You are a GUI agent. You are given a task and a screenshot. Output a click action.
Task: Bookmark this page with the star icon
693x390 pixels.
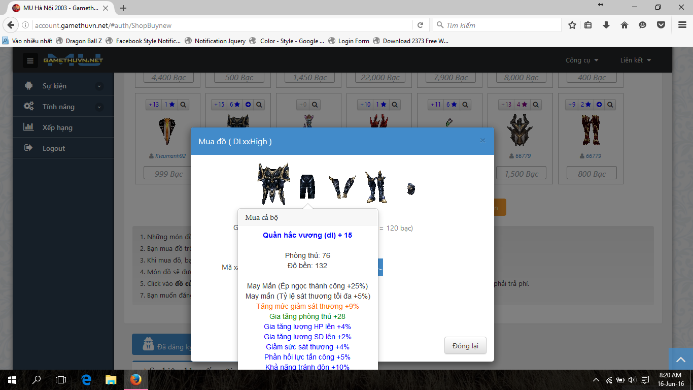point(572,25)
